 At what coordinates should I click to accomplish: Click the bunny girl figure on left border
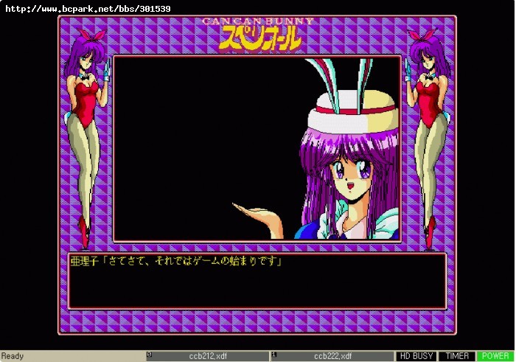click(x=86, y=138)
